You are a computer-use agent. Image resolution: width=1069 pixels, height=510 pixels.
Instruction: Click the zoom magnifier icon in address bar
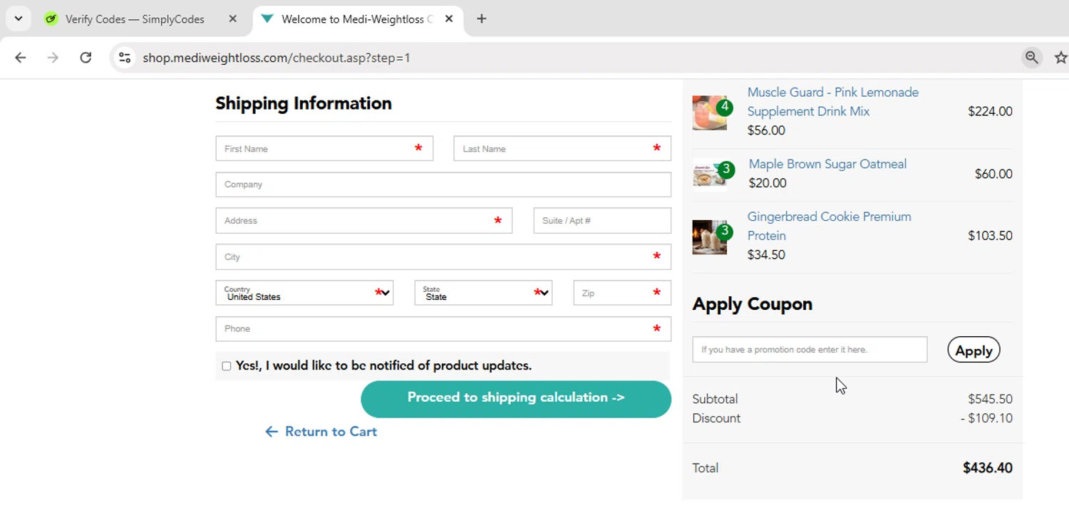(1031, 58)
